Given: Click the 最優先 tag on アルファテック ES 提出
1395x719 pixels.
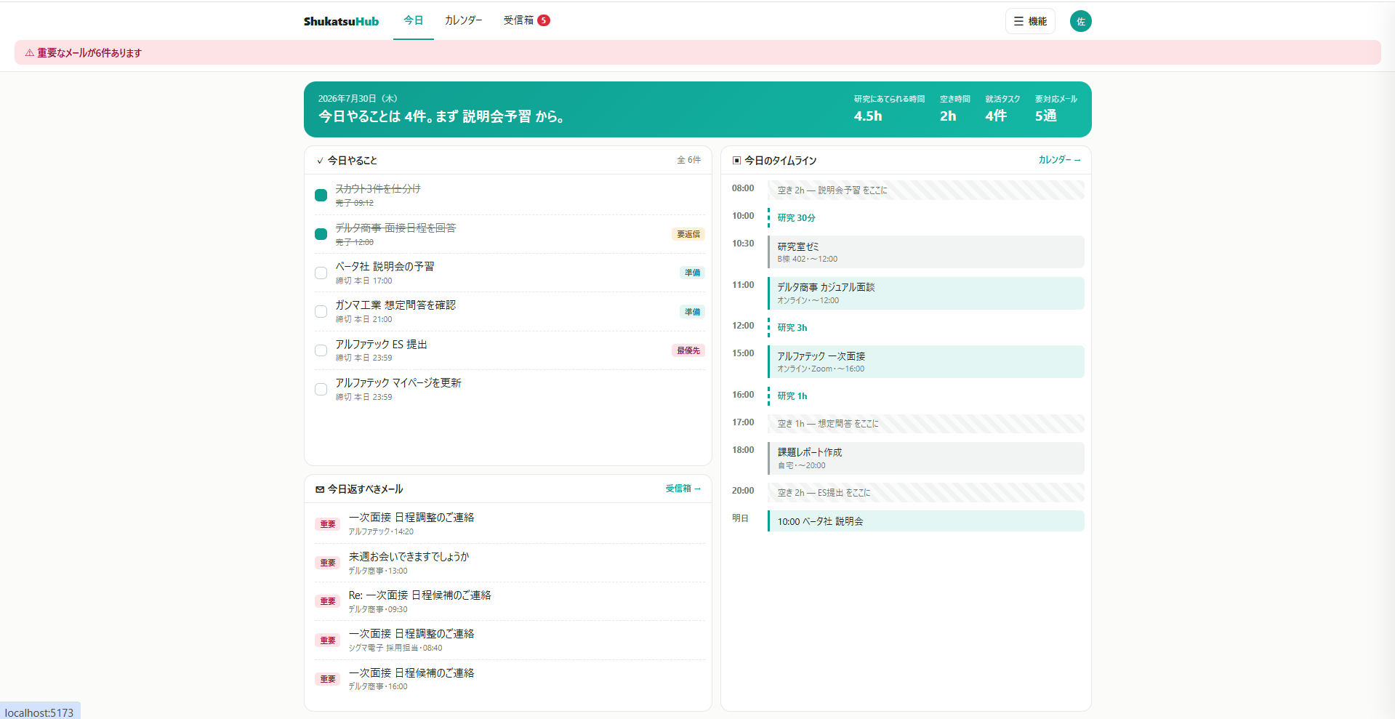Looking at the screenshot, I should (x=688, y=350).
